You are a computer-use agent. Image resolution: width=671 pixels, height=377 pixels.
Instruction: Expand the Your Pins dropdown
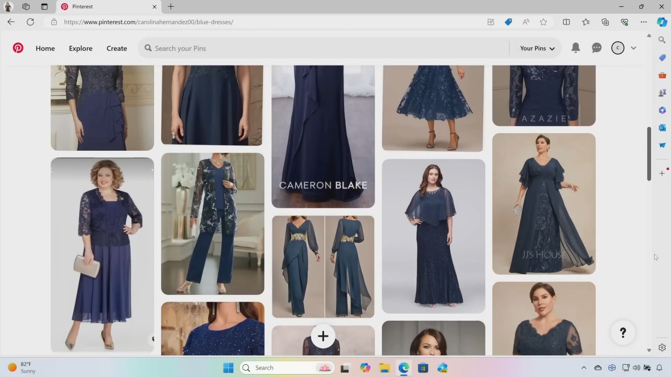click(537, 48)
